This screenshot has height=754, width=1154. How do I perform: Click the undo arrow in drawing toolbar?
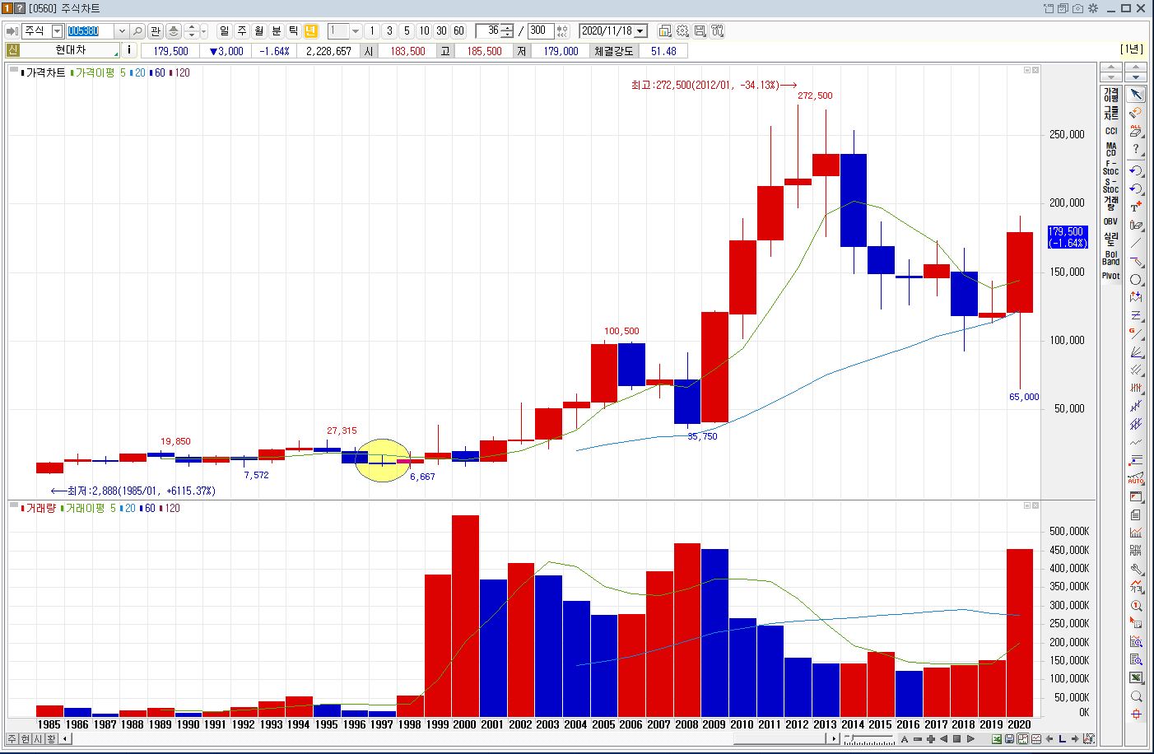pyautogui.click(x=1136, y=170)
